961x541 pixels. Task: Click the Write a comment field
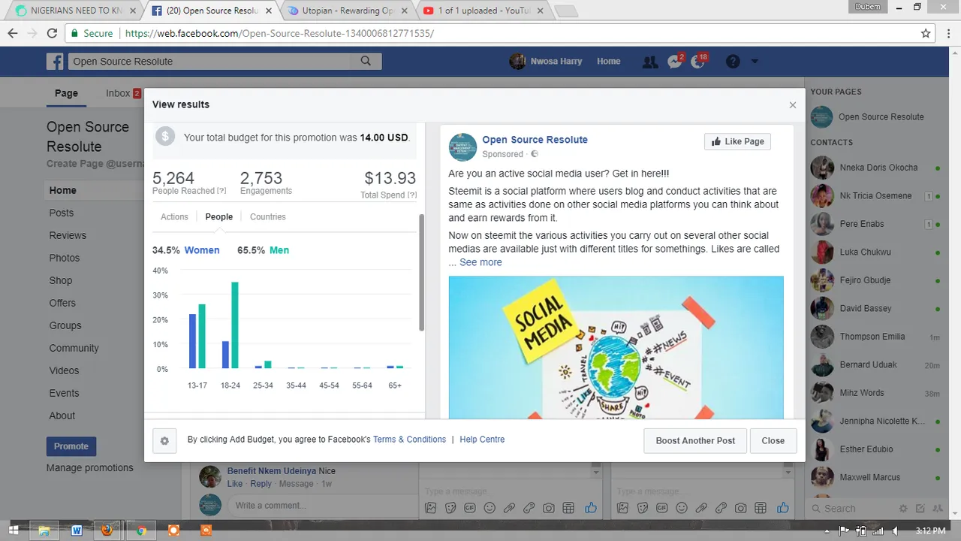pos(322,505)
